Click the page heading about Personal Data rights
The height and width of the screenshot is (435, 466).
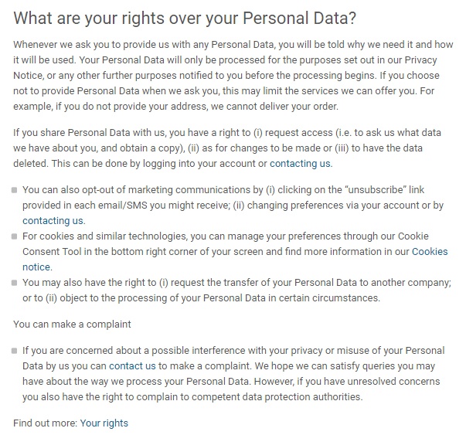coord(185,19)
